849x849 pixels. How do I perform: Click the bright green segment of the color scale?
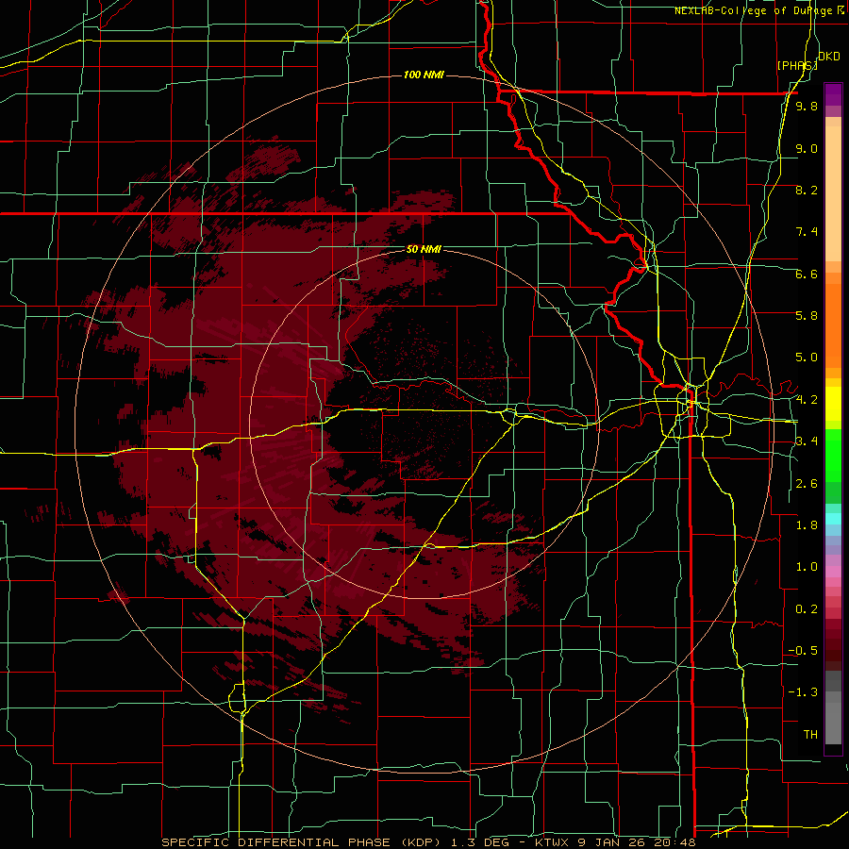[833, 456]
